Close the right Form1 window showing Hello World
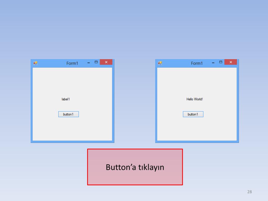Screen dimensions: 268x201 231,62
